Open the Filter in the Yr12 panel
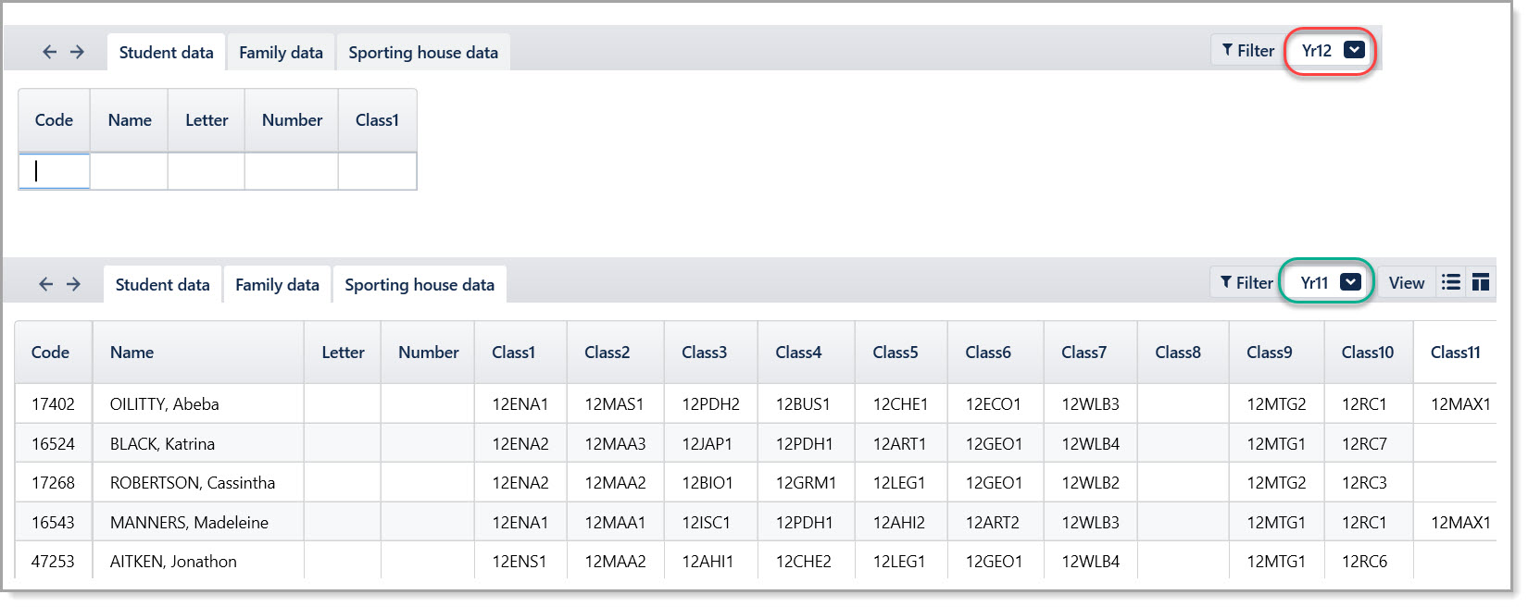The width and height of the screenshot is (1528, 607). (1247, 51)
